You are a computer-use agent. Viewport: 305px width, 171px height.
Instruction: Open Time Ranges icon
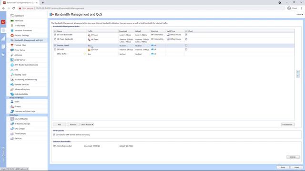click(x=12, y=133)
